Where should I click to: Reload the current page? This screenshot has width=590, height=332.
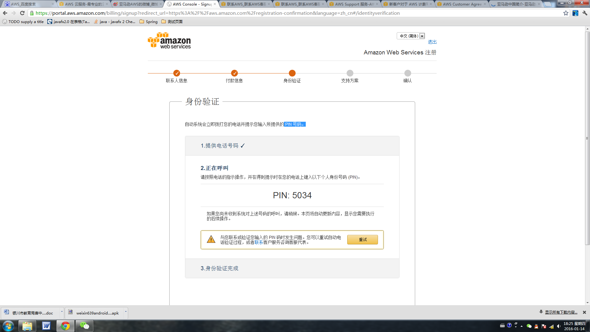point(22,13)
